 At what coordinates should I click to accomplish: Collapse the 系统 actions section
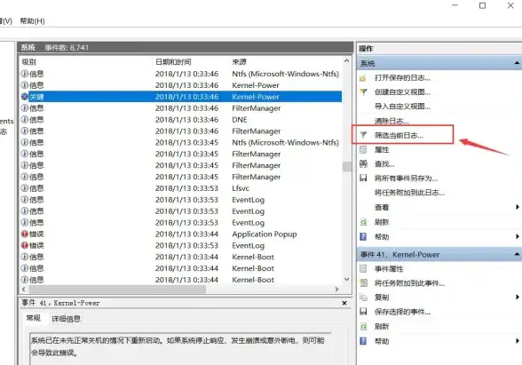517,62
